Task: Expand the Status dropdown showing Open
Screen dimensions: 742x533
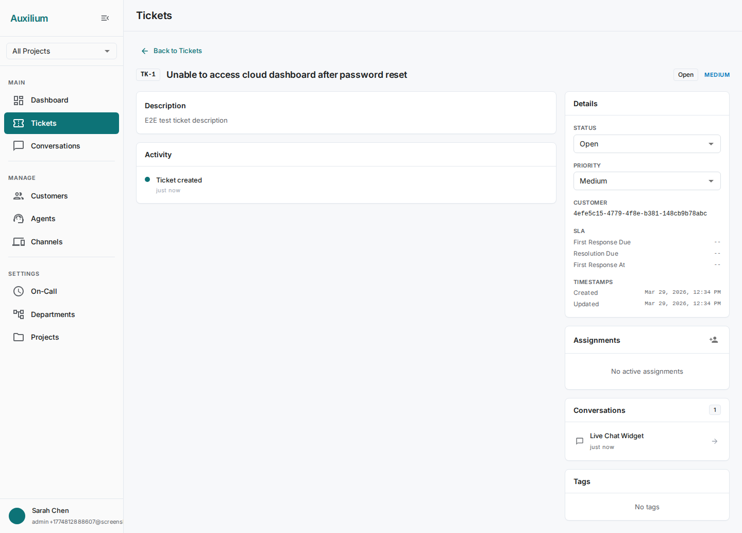Action: pyautogui.click(x=647, y=144)
